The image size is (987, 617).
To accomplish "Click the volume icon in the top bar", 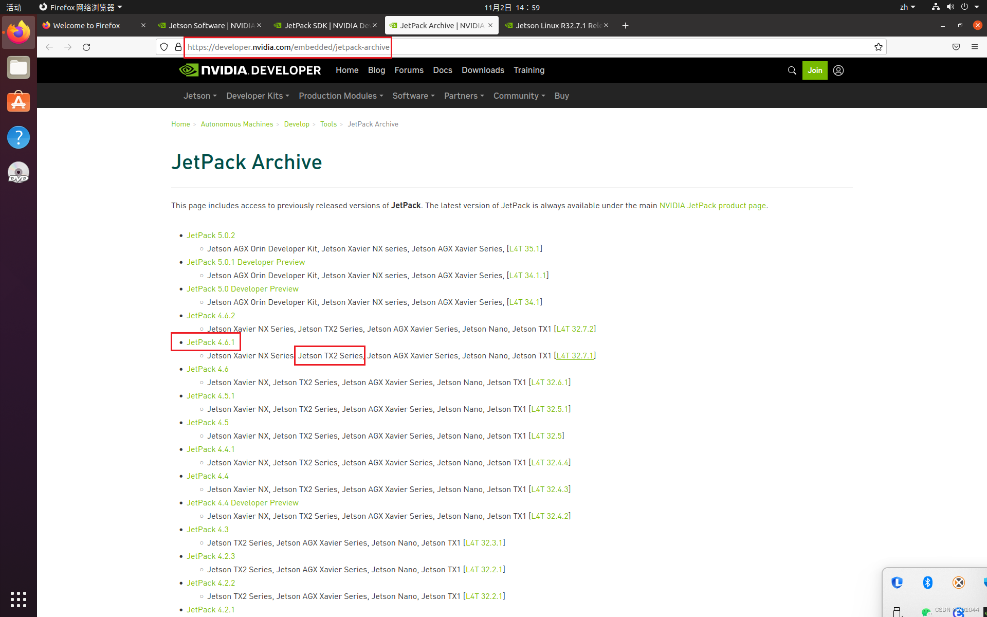I will coord(949,7).
